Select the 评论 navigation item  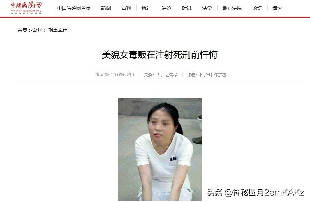click(x=166, y=8)
